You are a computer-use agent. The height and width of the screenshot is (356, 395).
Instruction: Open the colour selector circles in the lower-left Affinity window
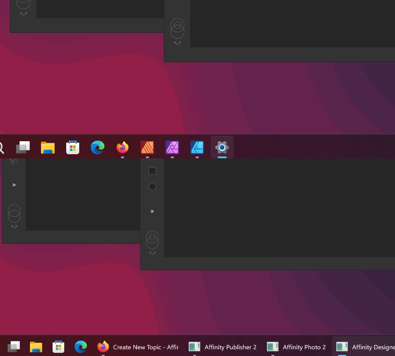pyautogui.click(x=14, y=213)
